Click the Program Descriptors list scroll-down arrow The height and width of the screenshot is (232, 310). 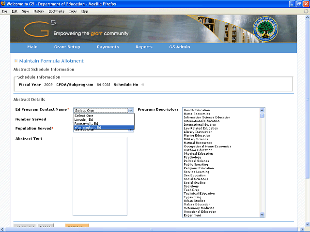tap(263, 215)
